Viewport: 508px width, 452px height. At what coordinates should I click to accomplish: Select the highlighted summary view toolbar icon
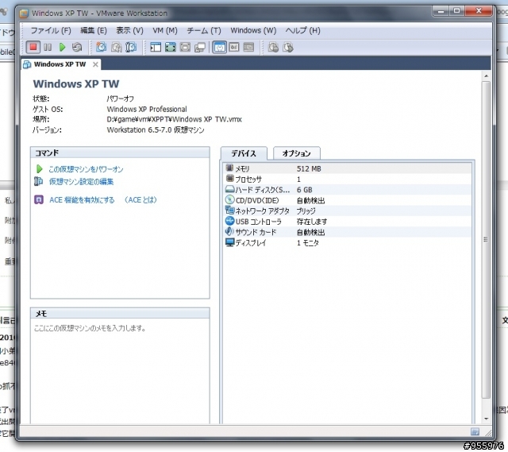219,48
